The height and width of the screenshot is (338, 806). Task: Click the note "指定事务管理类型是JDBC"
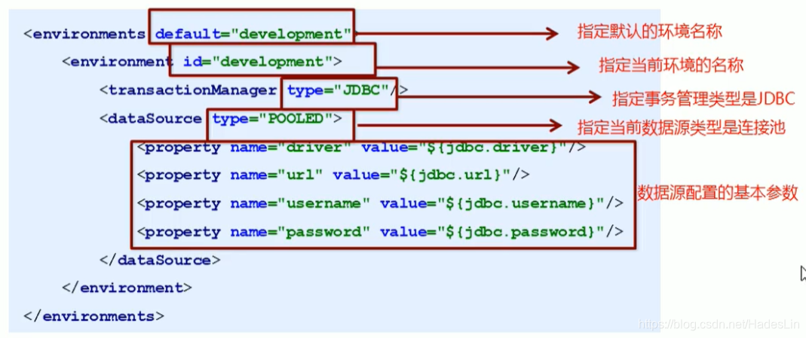click(703, 98)
